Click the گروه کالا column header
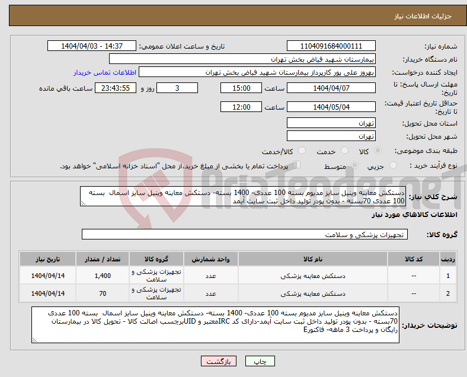The width and height of the screenshot is (467, 377). click(156, 259)
